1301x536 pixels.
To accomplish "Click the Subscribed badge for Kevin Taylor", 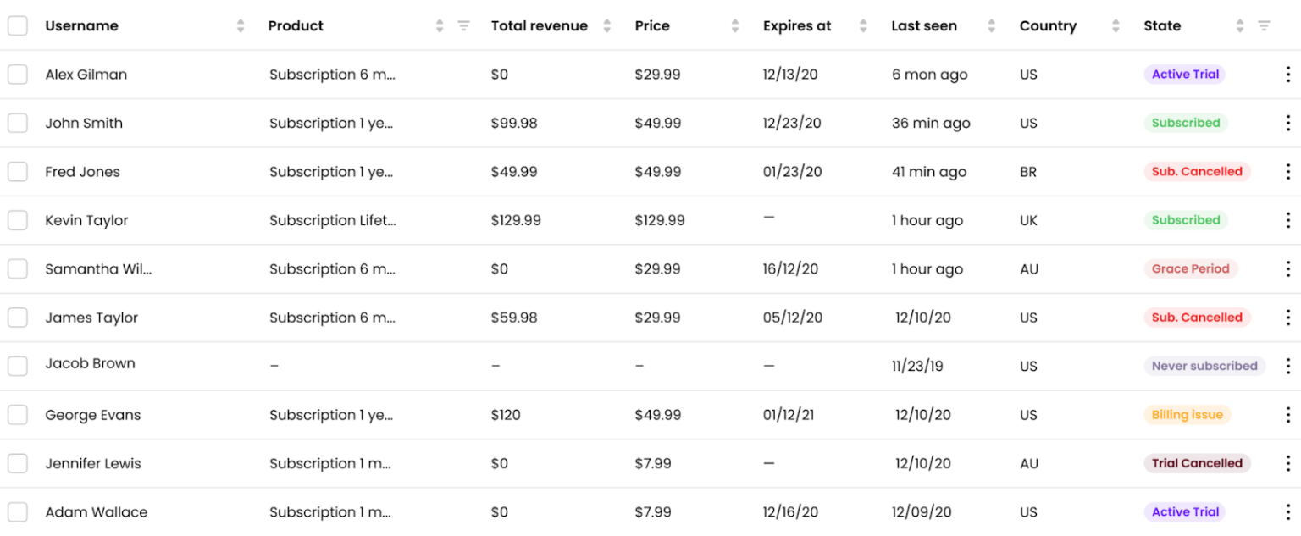I will click(x=1186, y=220).
